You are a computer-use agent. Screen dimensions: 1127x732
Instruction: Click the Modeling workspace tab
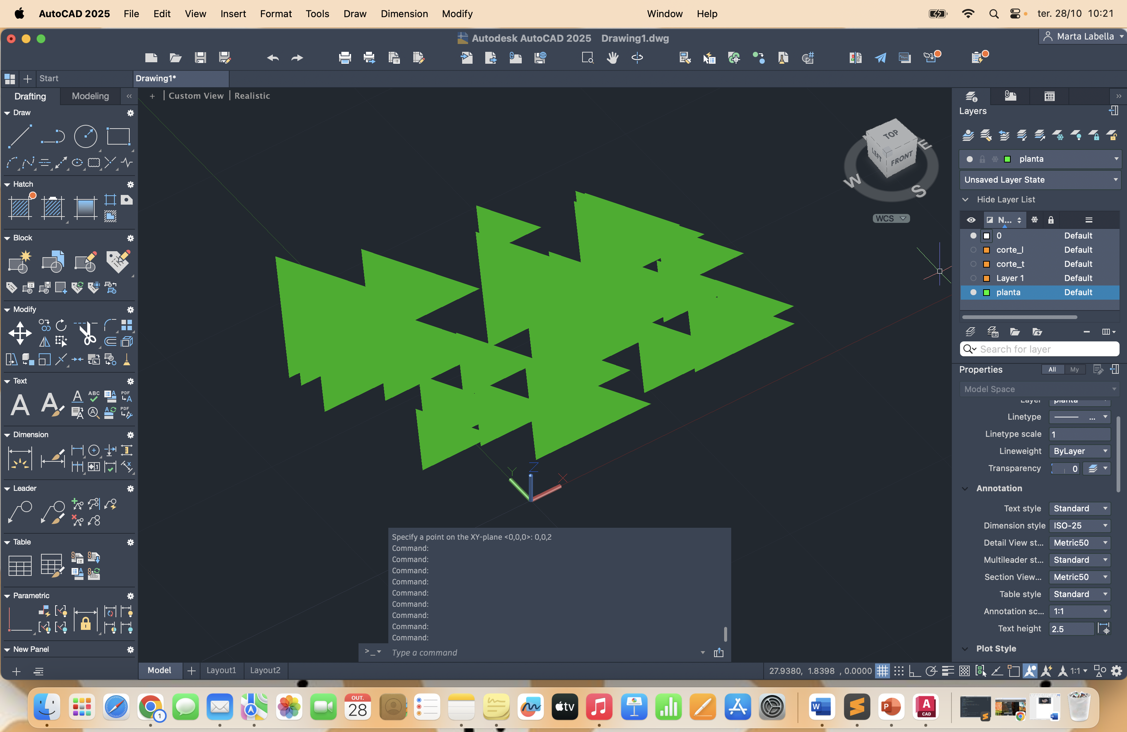pos(90,96)
